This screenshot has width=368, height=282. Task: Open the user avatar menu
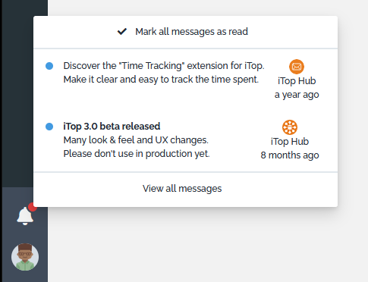tap(25, 257)
